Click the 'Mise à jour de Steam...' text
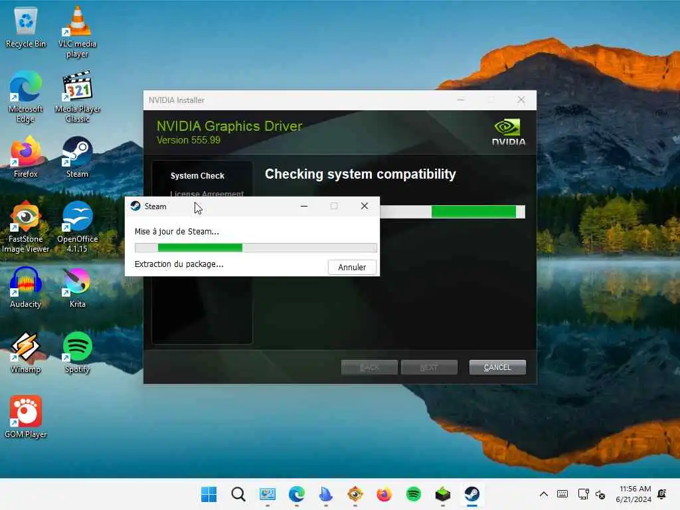The width and height of the screenshot is (680, 510). pyautogui.click(x=177, y=231)
